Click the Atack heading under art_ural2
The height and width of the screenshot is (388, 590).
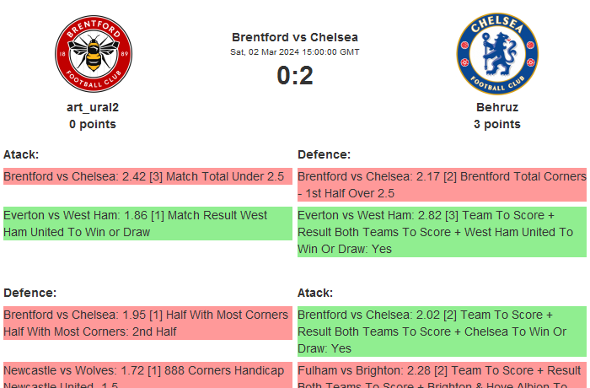point(21,154)
